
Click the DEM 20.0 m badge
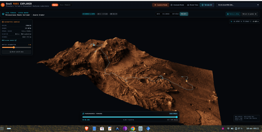click(x=114, y=14)
